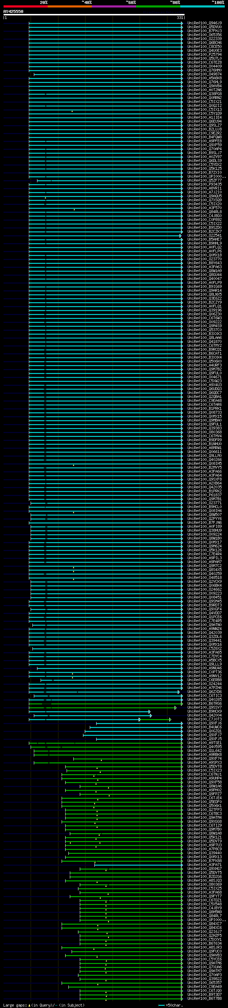228x1008 pixels.
Task: Select label UniRef100_Q5EDF0
Action: pyautogui.click(x=204, y=802)
